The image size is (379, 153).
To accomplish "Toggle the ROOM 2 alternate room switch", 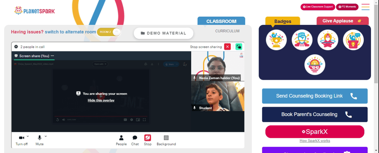I will (109, 32).
